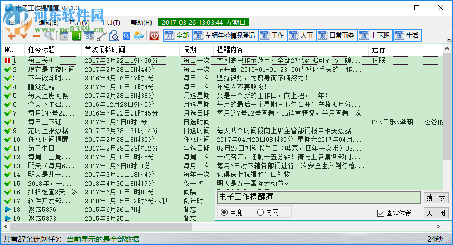The image size is (453, 245).
Task: Click the orange minus delete-task icon
Action: click(x=36, y=36)
